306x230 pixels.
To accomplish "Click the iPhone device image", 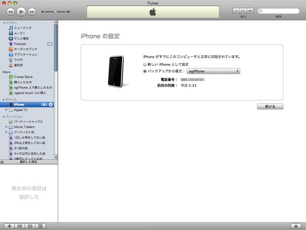I will point(116,72).
